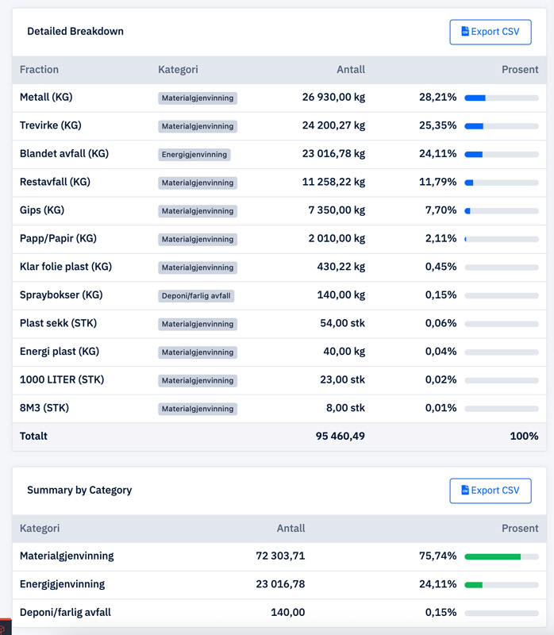Click the Klar folie plast (KG) row
The width and height of the screenshot is (554, 635).
pos(66,267)
